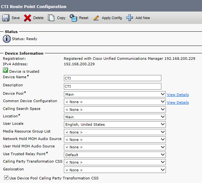202x183 pixels.
Task: Select the Use Trusted Relay Point dropdown
Action: [115, 155]
